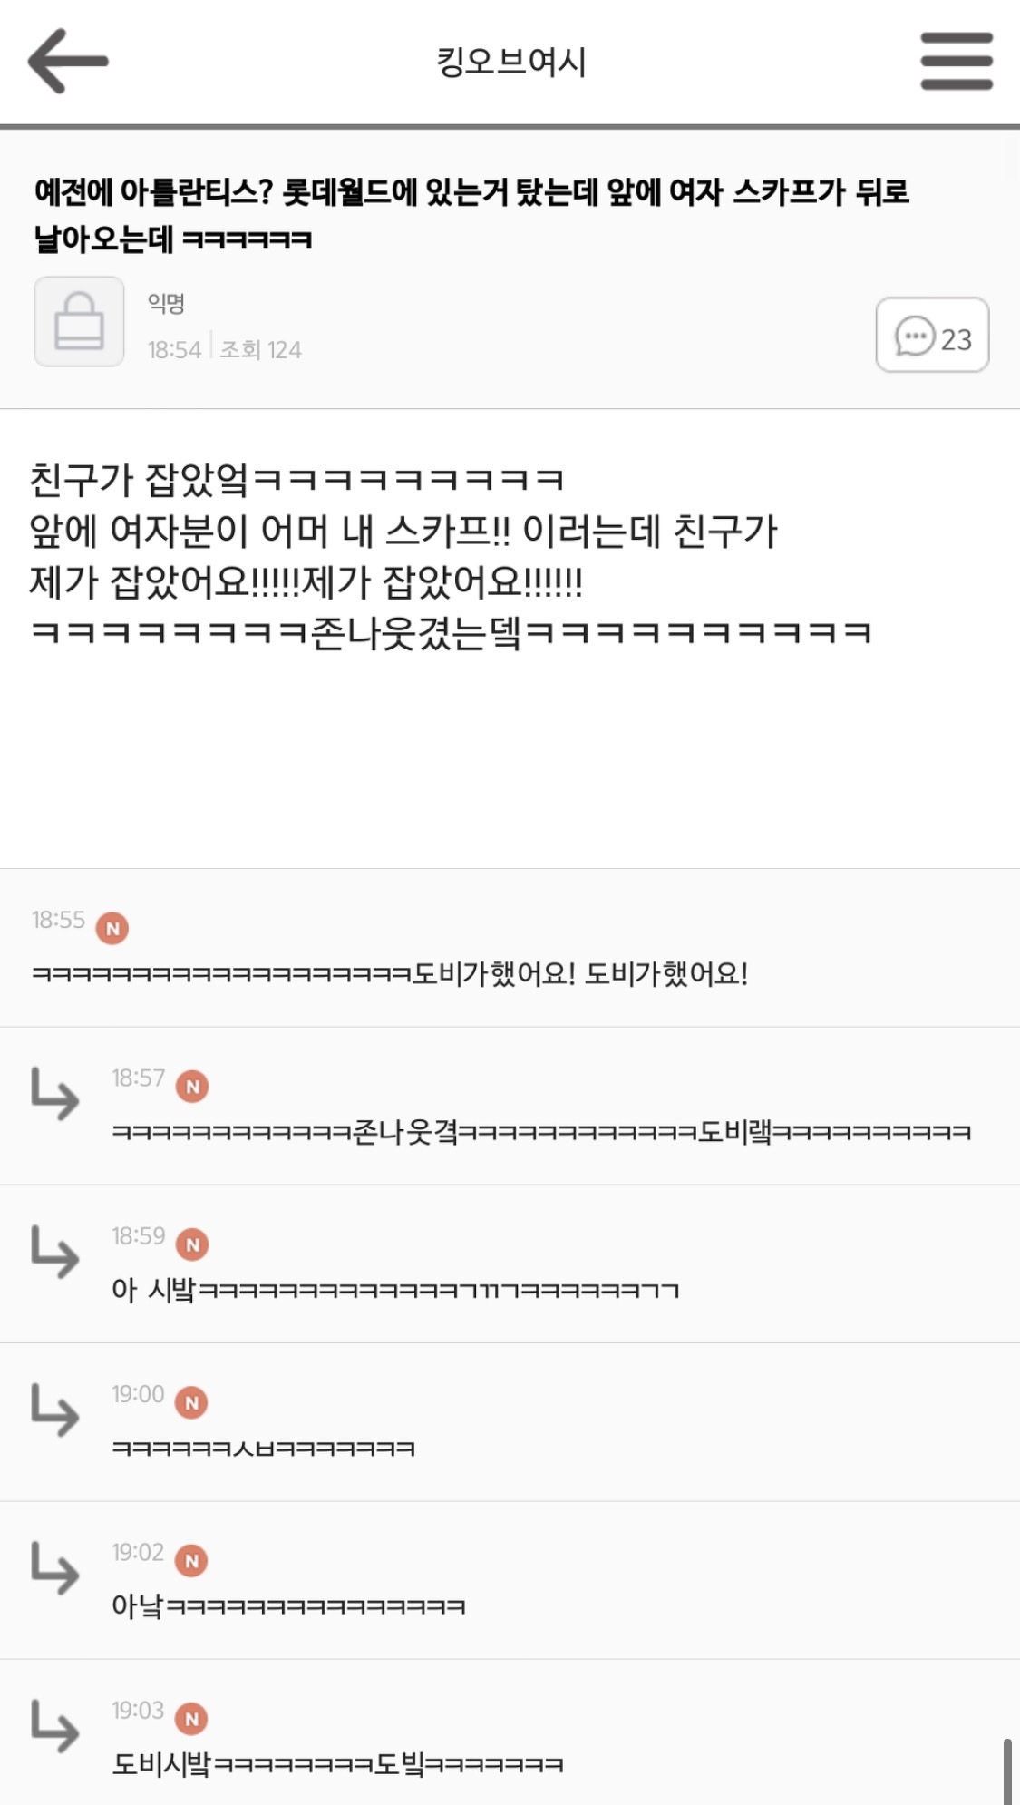Tap reply arrow beside 18:57 comment
This screenshot has width=1020, height=1805.
click(x=54, y=1093)
